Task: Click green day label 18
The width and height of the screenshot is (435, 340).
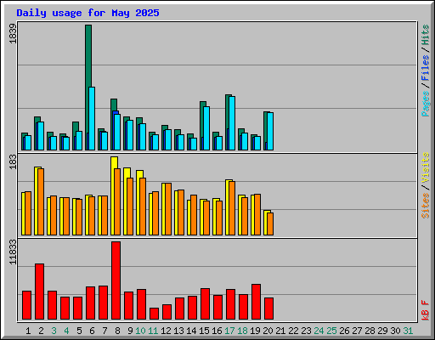Action: (x=242, y=331)
